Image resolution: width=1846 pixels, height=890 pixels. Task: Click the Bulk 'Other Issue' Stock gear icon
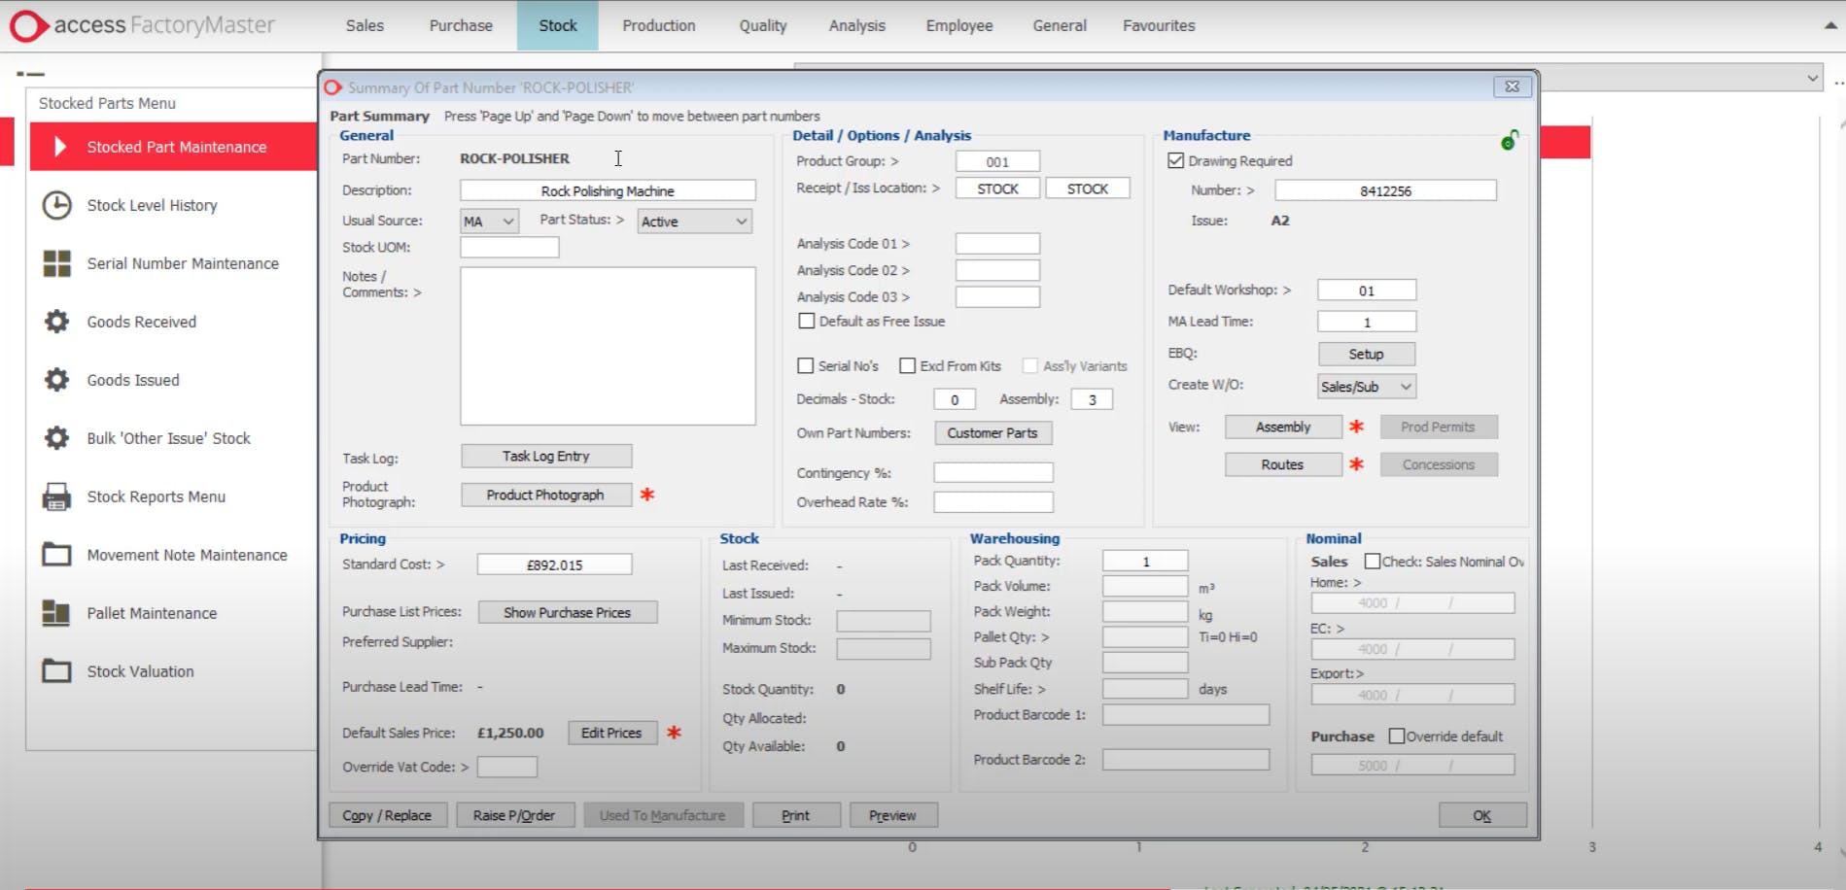pos(56,438)
